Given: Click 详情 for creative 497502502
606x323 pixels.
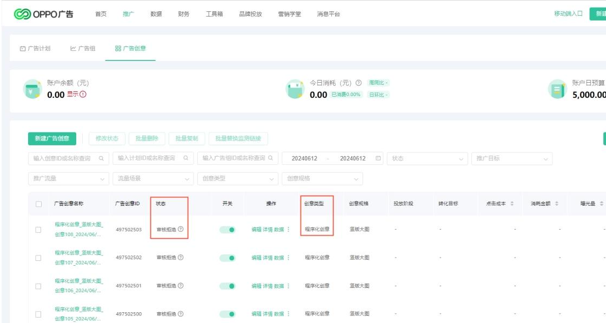Looking at the screenshot, I should tap(268, 258).
